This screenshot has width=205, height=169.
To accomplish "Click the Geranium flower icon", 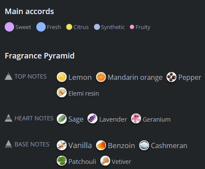I will tap(136, 118).
